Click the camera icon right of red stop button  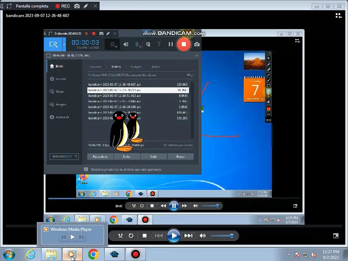(197, 45)
